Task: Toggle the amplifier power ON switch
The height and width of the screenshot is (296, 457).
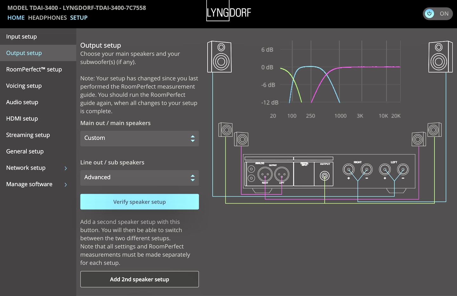Action: pos(438,14)
